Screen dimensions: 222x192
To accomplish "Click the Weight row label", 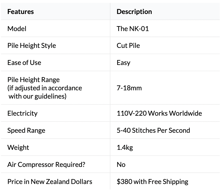I will click(x=18, y=147).
